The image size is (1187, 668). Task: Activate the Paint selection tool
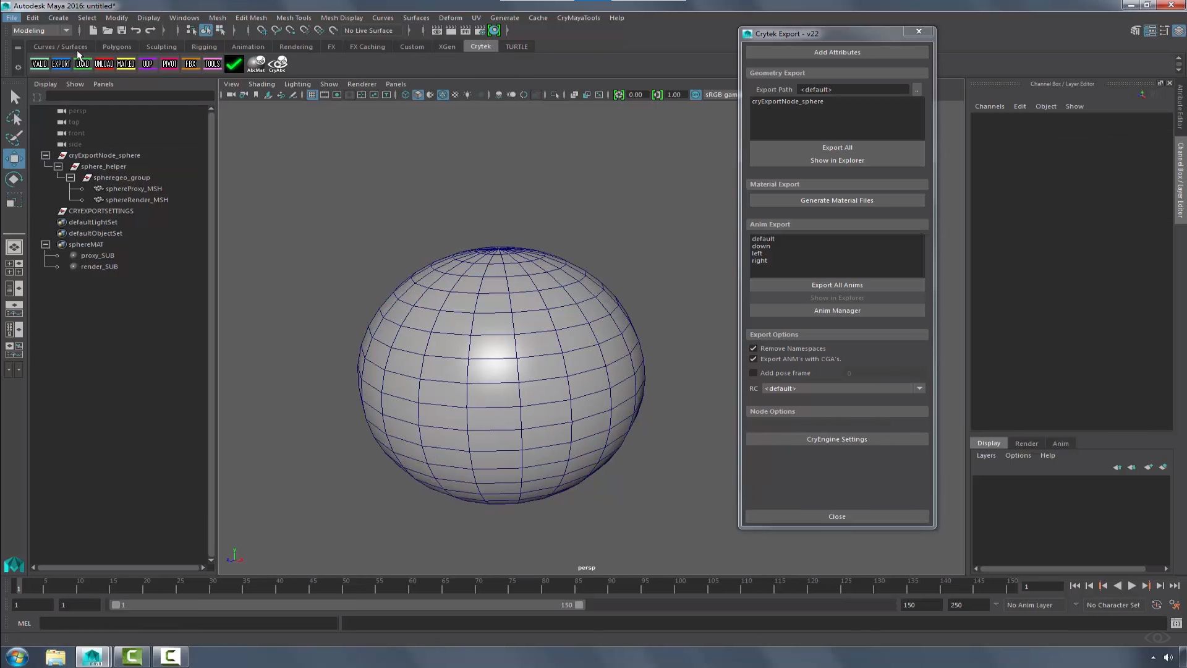point(14,138)
